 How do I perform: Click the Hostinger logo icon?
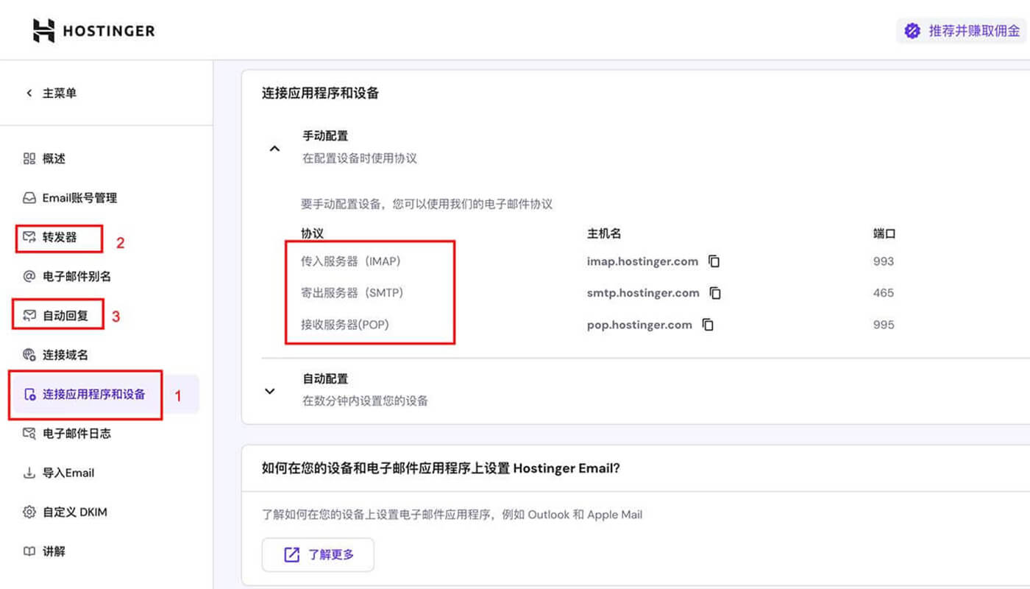click(x=44, y=30)
